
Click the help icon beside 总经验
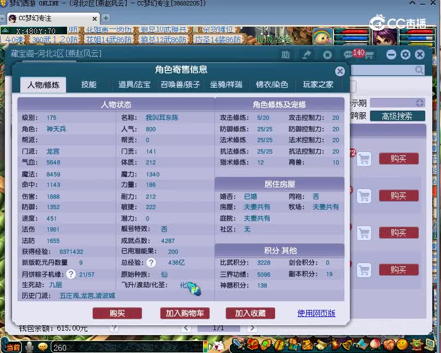click(x=151, y=263)
